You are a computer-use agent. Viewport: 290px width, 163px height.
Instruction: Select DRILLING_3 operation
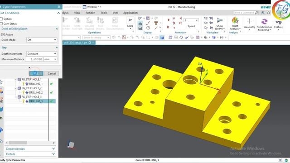[x=36, y=101]
